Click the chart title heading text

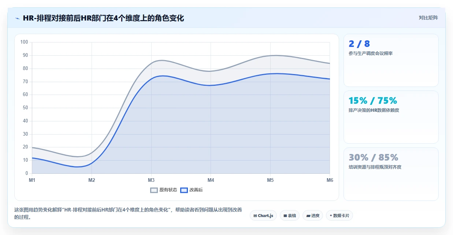click(x=103, y=18)
